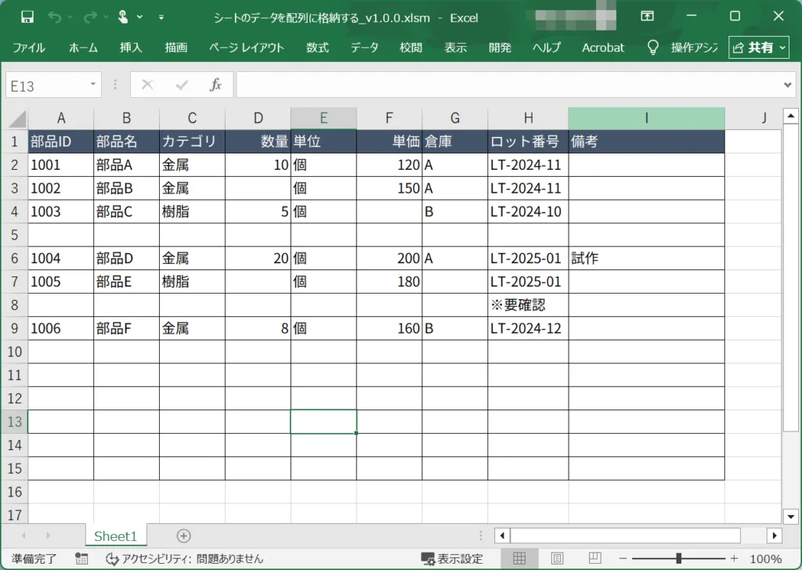802x570 pixels.
Task: Open the データ ribbon tab
Action: coord(364,48)
